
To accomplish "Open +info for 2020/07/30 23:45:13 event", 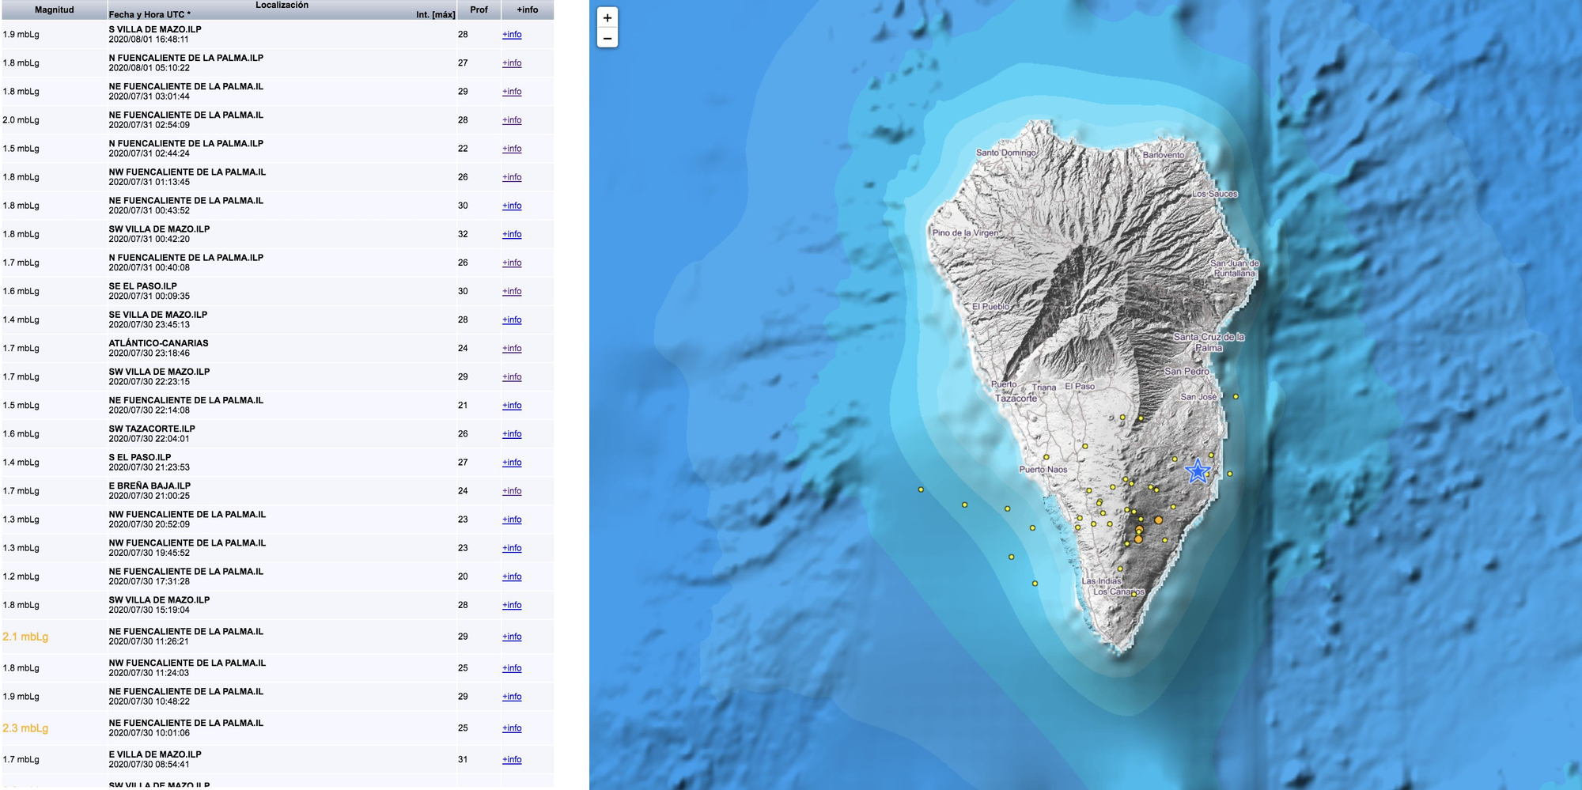I will click(x=512, y=319).
